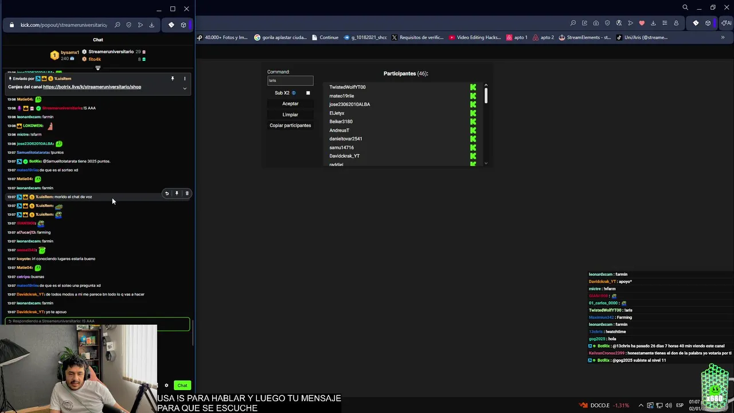The image size is (734, 413).
Task: Select participant Davidckrak_YT
Action: tap(345, 156)
